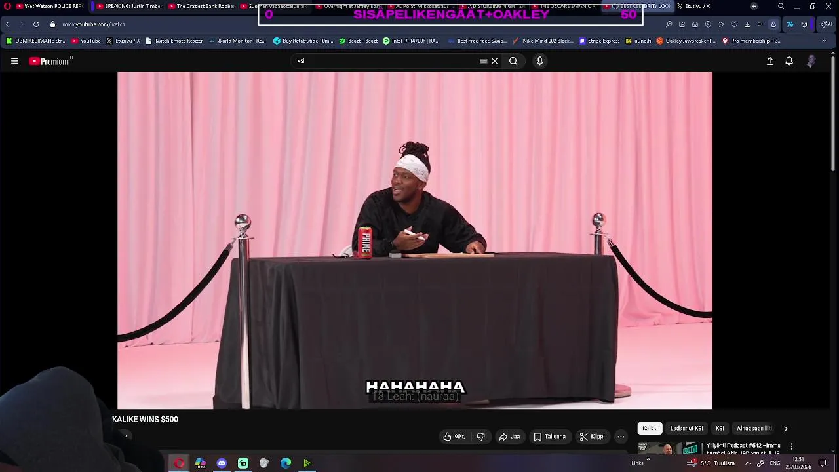The height and width of the screenshot is (472, 839).
Task: Open the Ylilyönti Podcast #642 thumbnail
Action: coord(670,448)
